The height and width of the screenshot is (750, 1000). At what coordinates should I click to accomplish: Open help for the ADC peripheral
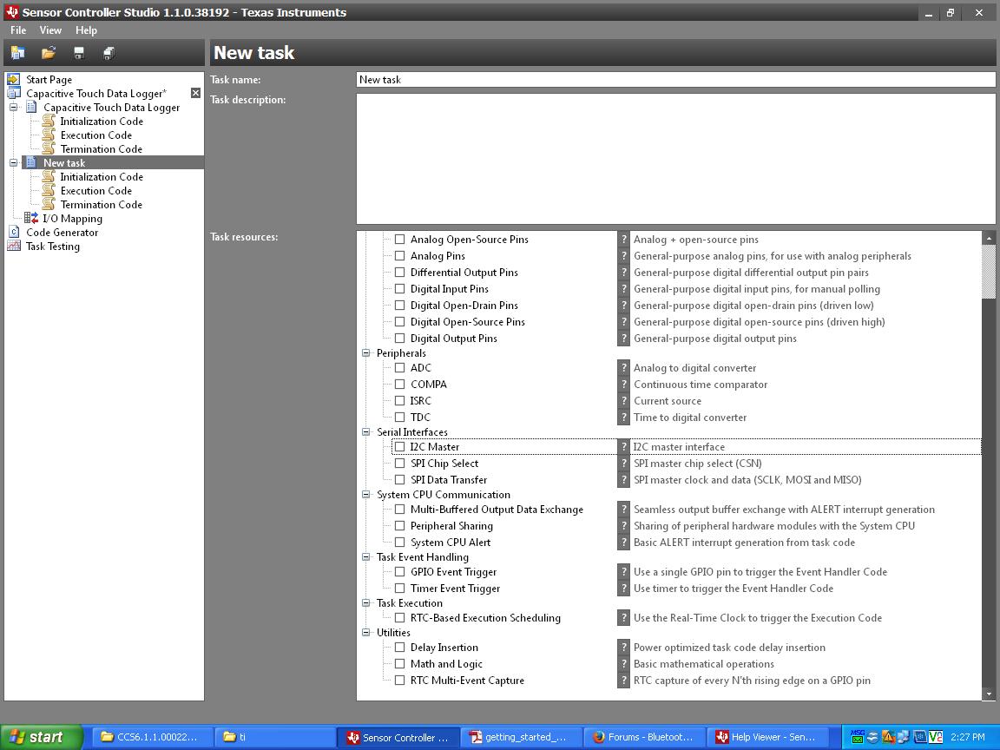(623, 367)
